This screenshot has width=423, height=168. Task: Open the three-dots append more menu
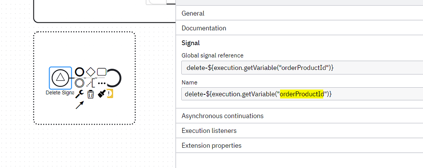tap(102, 83)
